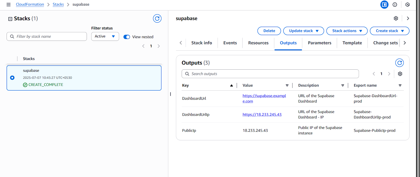
Task: Click the DashboardUrlIp key cell
Action: pos(196,115)
